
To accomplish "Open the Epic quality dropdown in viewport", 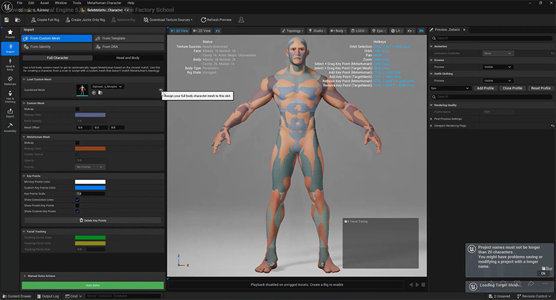I will (379, 31).
